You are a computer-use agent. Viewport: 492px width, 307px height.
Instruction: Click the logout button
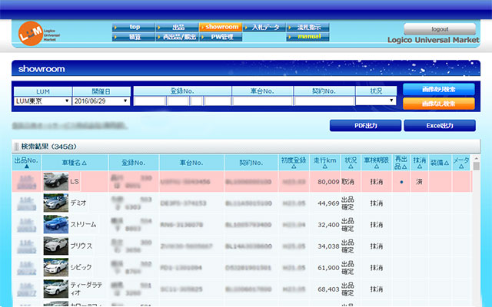click(440, 29)
